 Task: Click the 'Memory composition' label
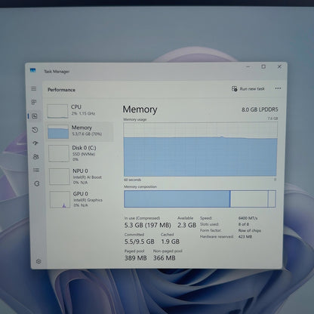(x=140, y=186)
